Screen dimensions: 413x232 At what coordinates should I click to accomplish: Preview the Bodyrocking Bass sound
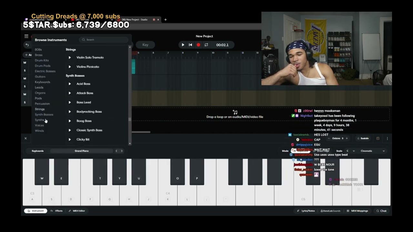[x=70, y=112]
